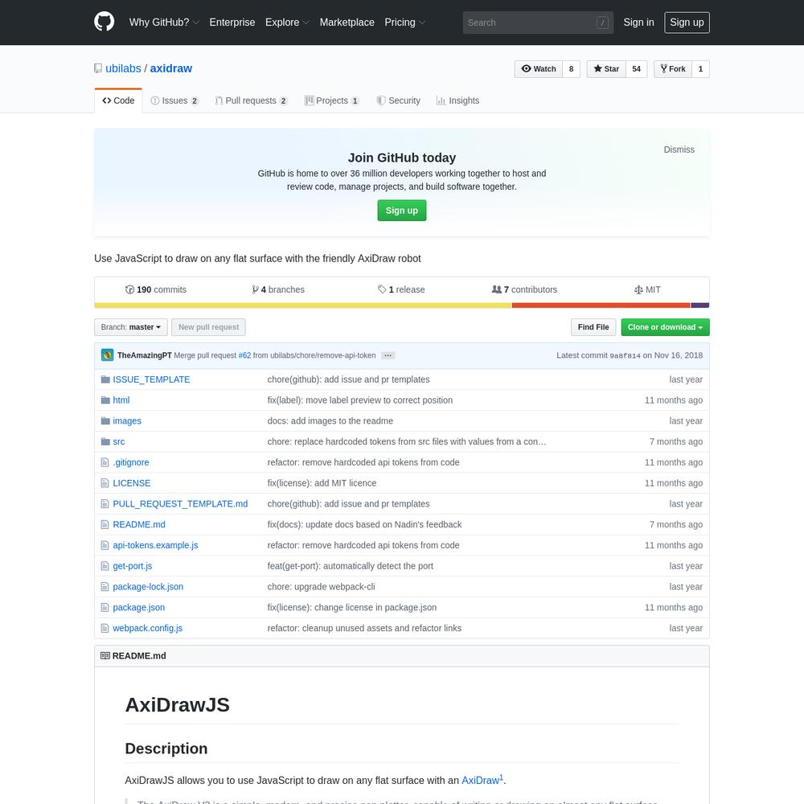Click the package-lock.json file icon
The height and width of the screenshot is (804, 804).
point(105,587)
